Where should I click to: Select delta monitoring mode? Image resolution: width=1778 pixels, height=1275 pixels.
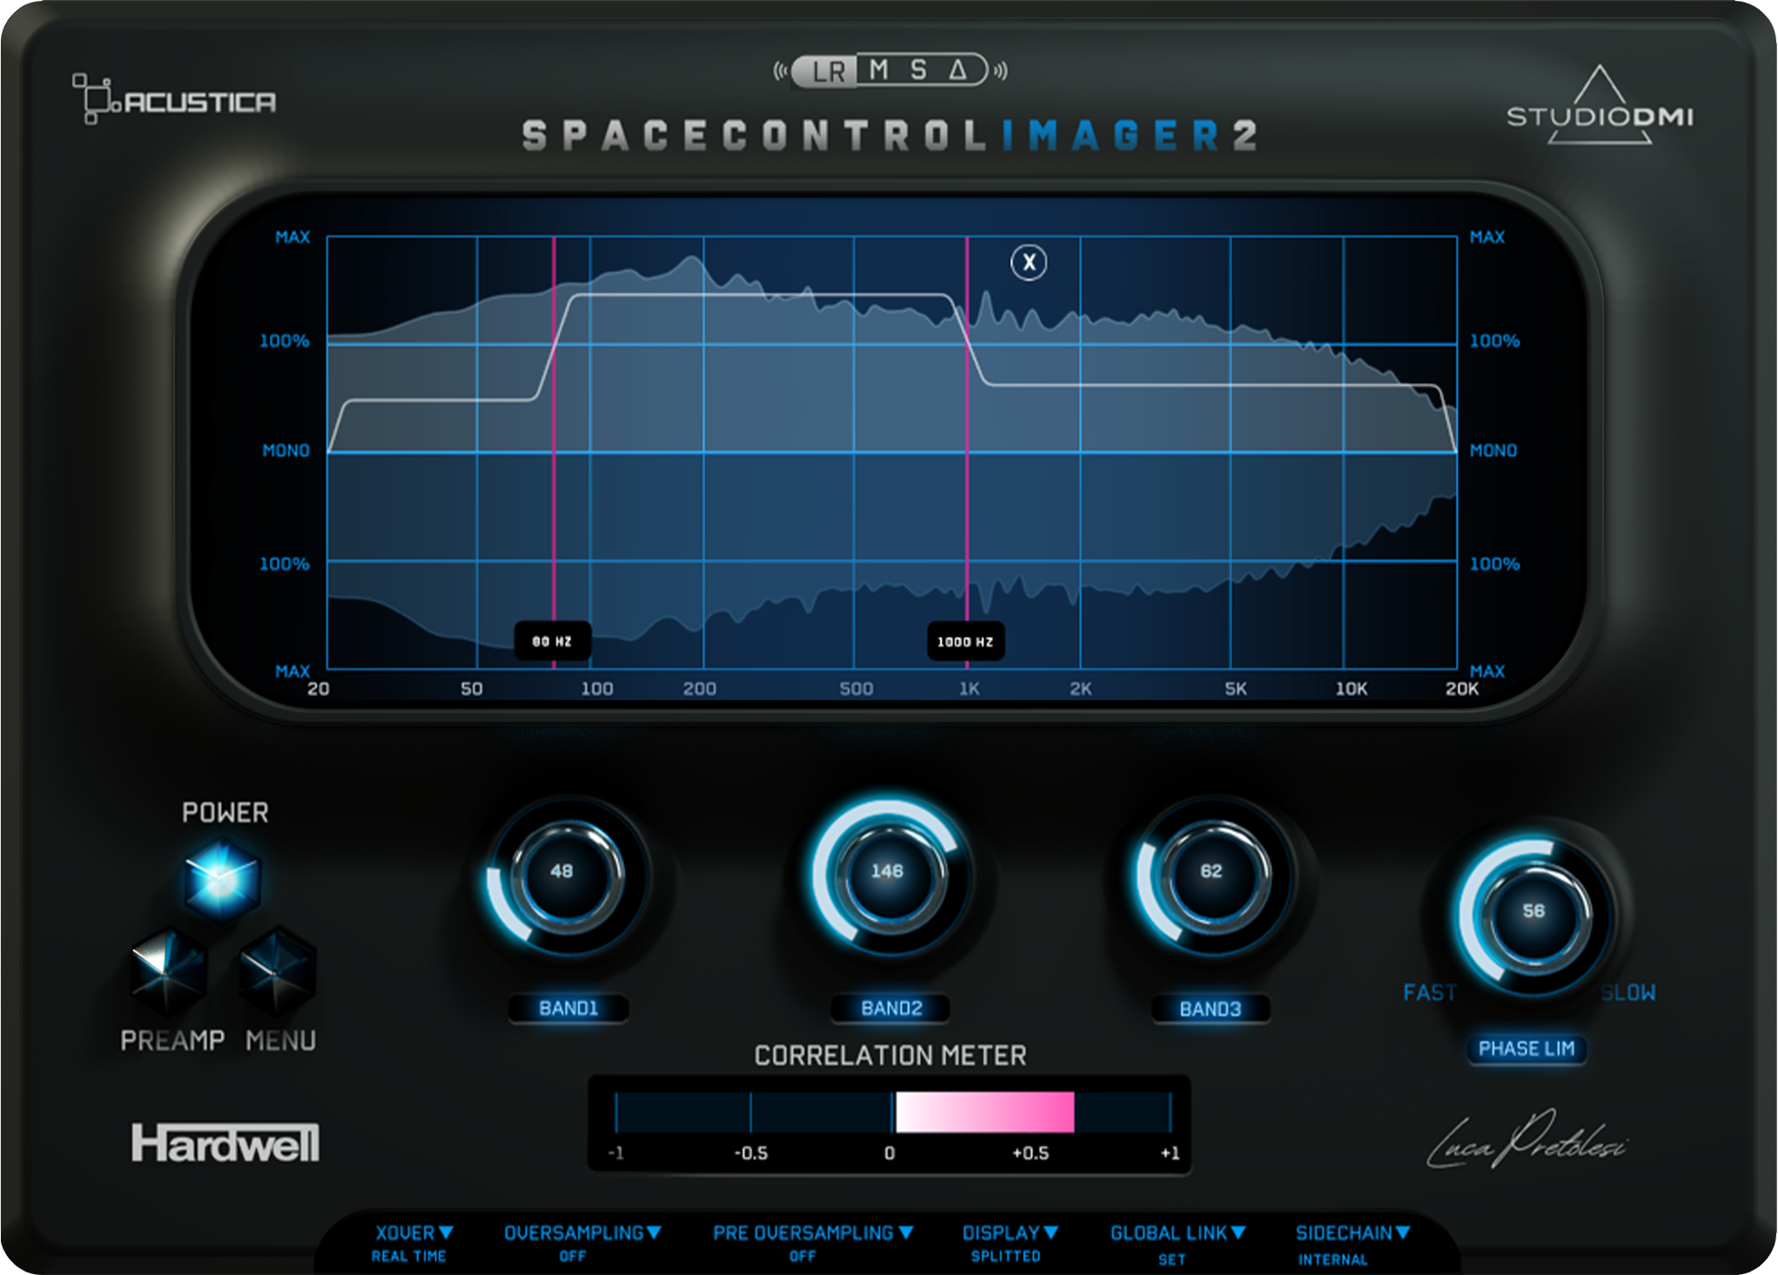click(x=958, y=70)
